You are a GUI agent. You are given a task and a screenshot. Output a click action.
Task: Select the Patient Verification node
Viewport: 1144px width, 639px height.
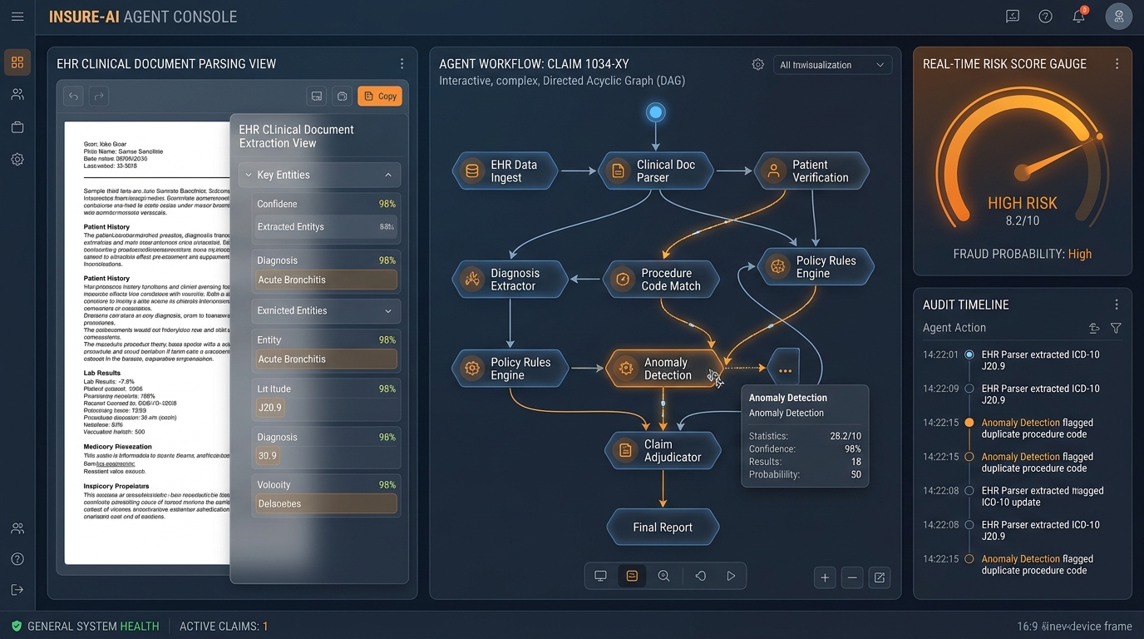(x=811, y=171)
